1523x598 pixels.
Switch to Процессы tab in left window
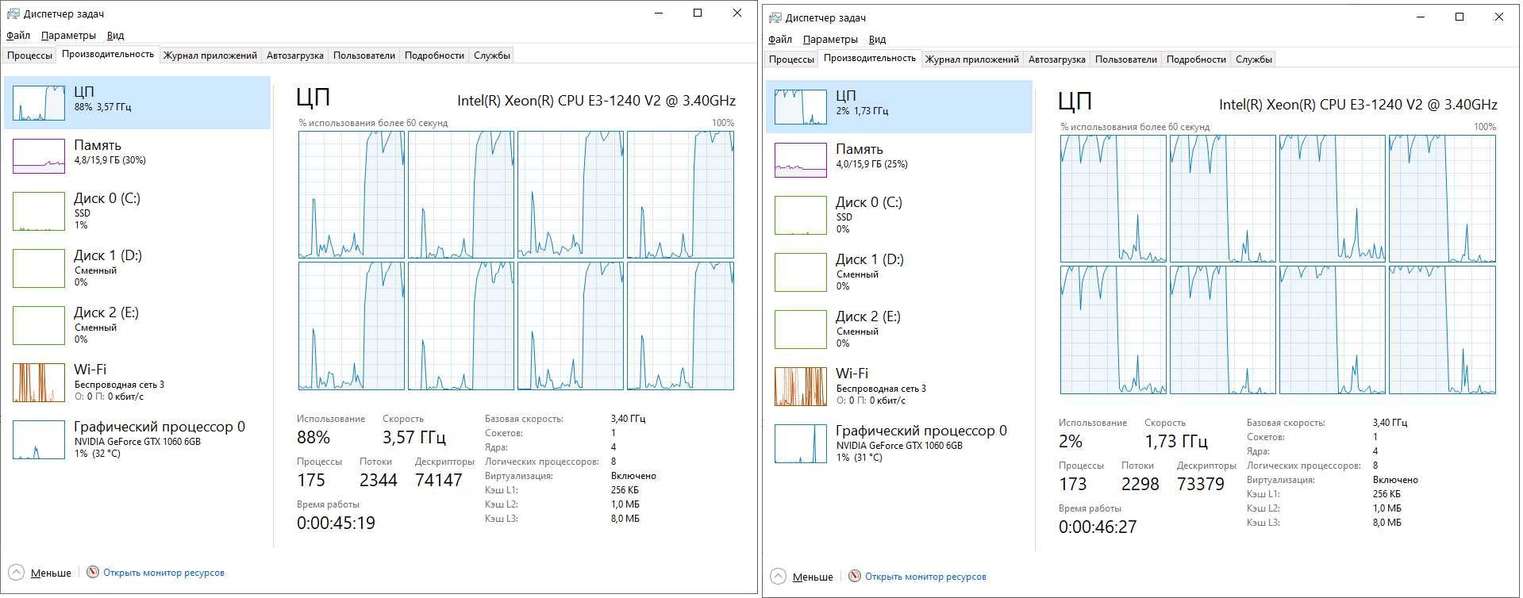point(30,56)
